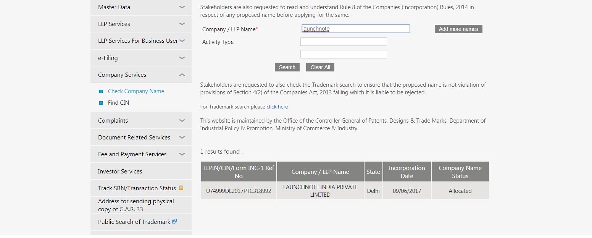Image resolution: width=592 pixels, height=238 pixels.
Task: Expand the LLP Services chevron
Action: 182,24
